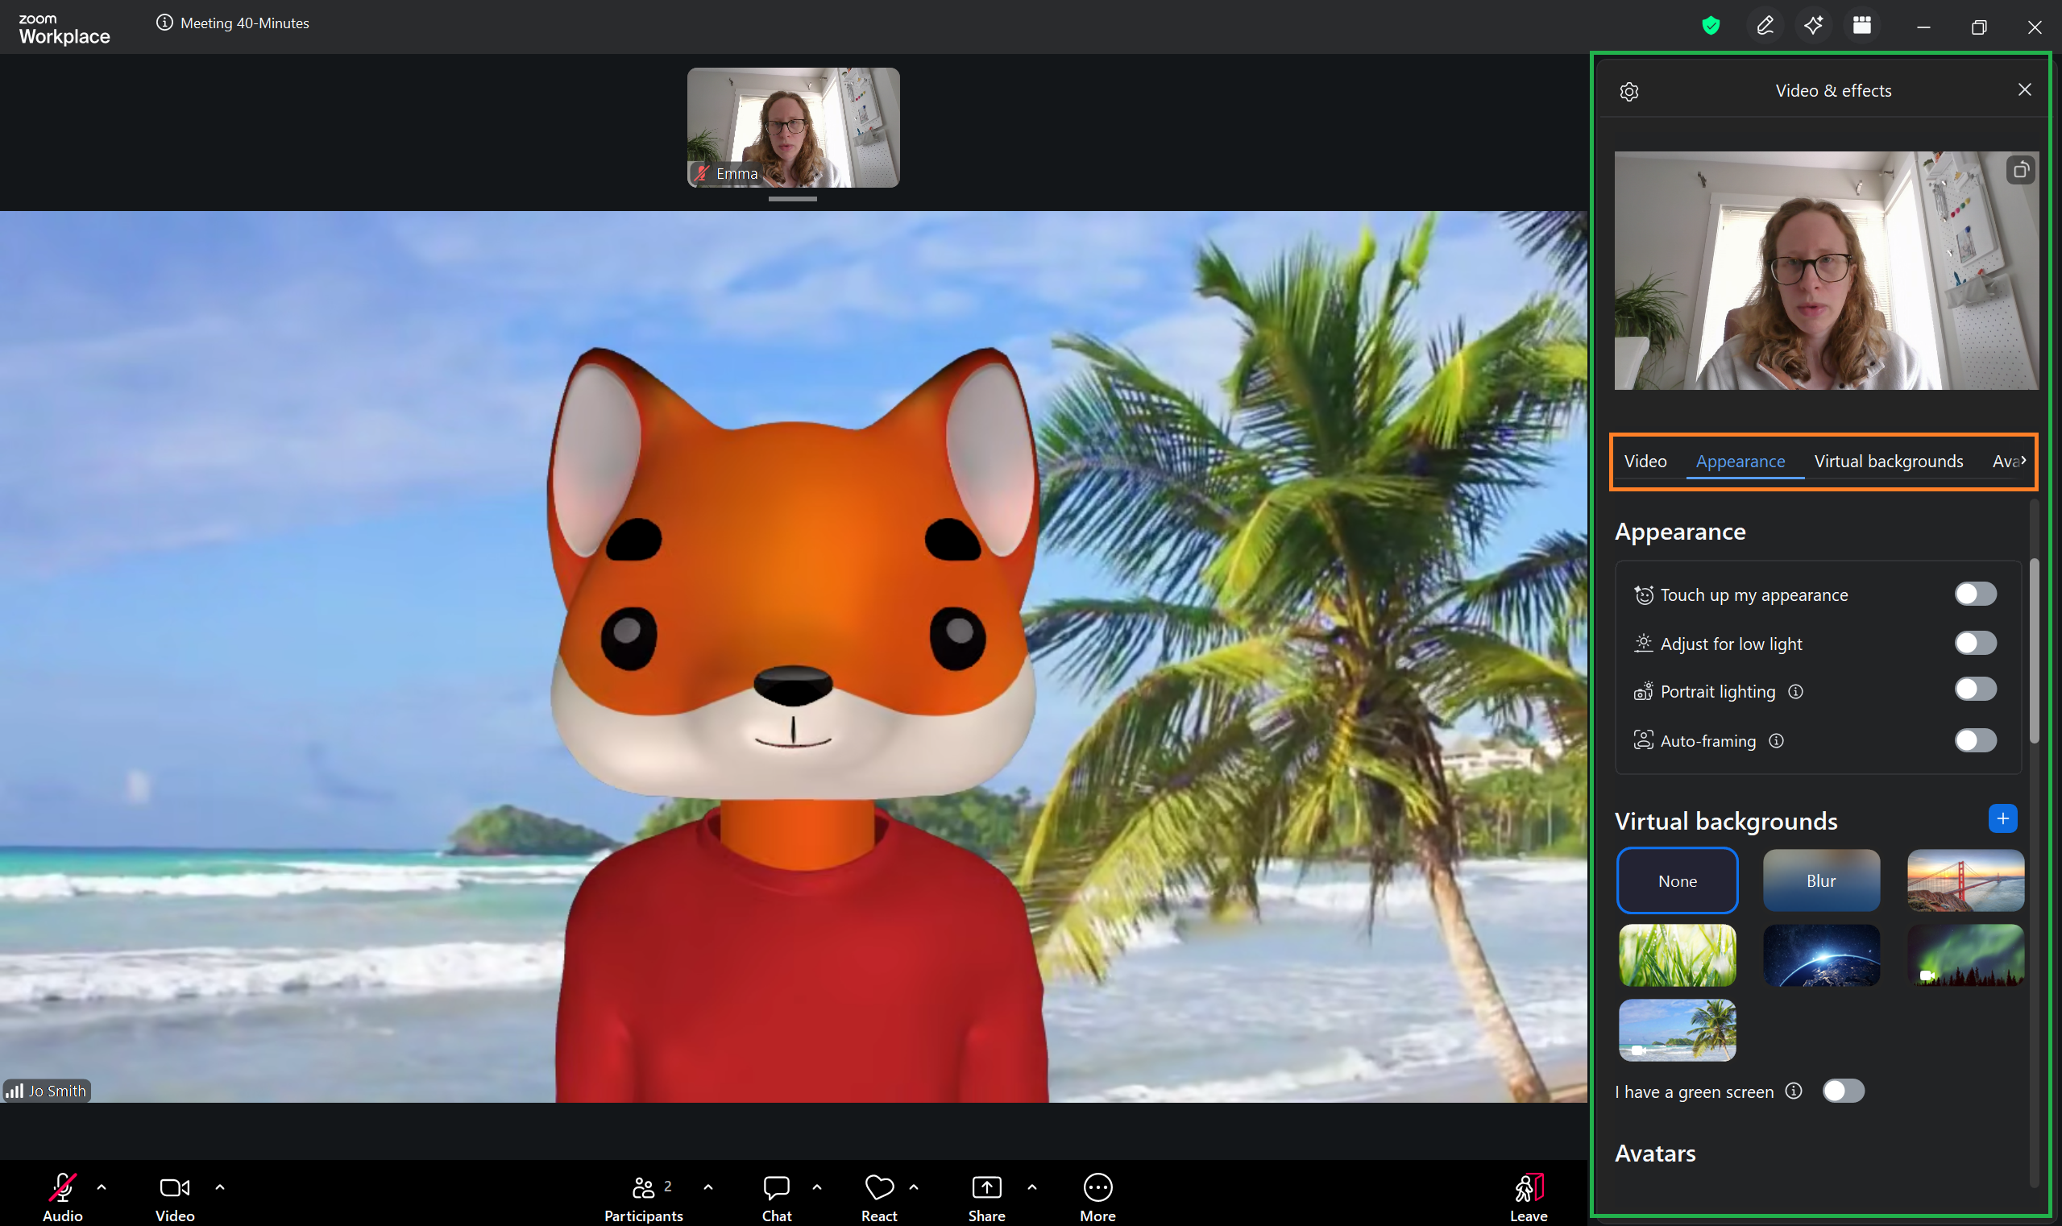Add a new virtual background
Image resolution: width=2062 pixels, height=1226 pixels.
[x=2002, y=818]
